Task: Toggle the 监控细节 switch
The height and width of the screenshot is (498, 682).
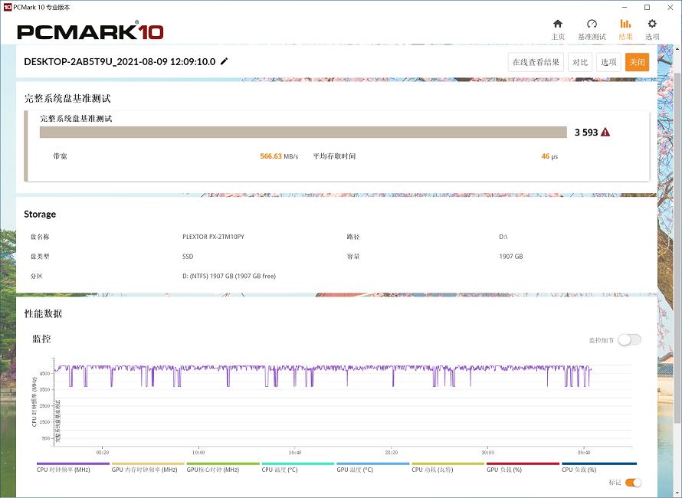Action: [630, 339]
